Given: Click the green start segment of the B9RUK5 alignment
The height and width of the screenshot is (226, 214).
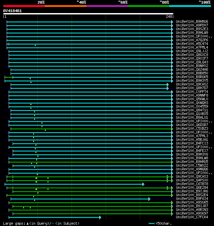Looking at the screenshot, I should click(x=9, y=77).
